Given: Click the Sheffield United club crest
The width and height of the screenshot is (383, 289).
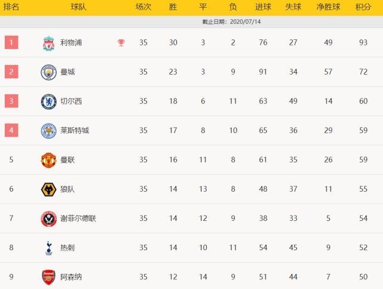Looking at the screenshot, I should (x=48, y=218).
